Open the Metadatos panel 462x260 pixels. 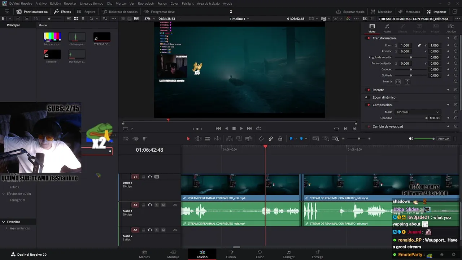point(409,12)
